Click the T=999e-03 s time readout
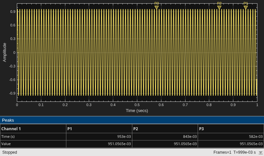Viewport: 264px width, 156px height. [x=245, y=152]
